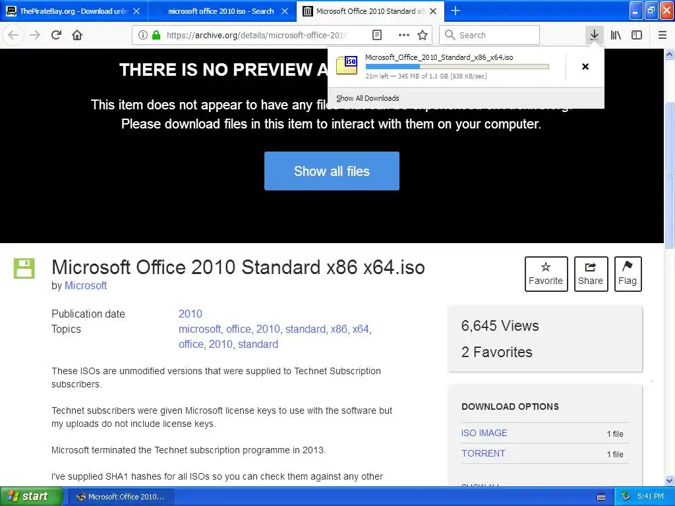Click the green padlock security icon
Viewport: 675px width, 506px height.
[156, 36]
